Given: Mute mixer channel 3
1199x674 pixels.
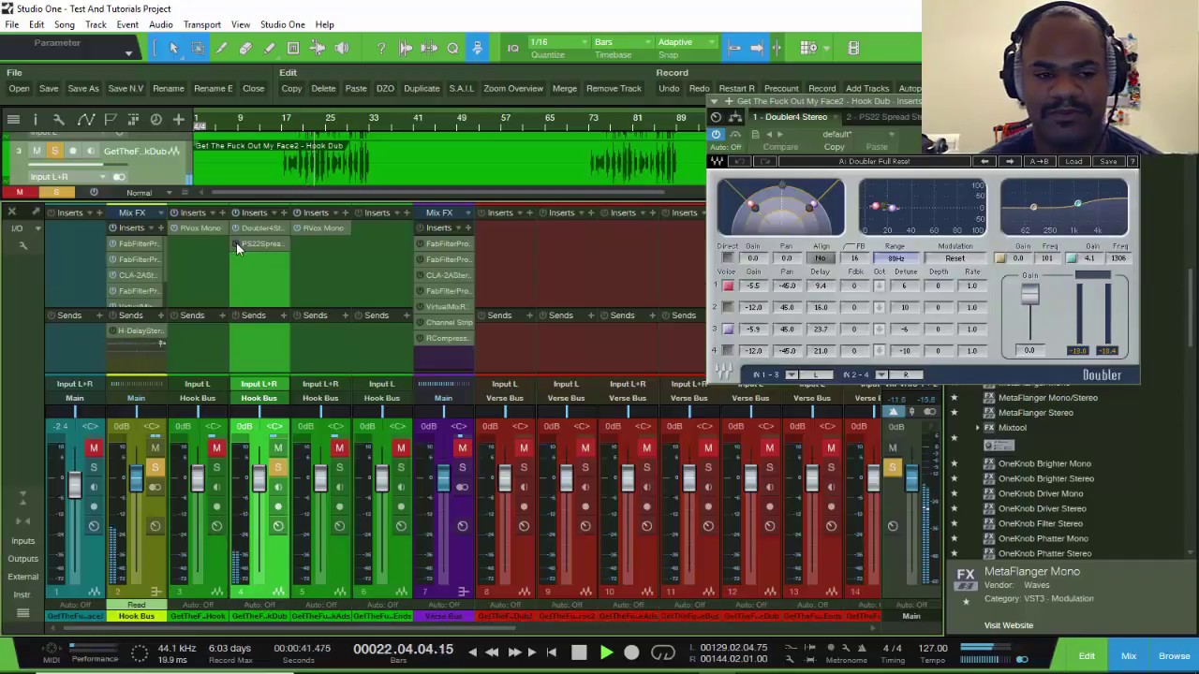Looking at the screenshot, I should pyautogui.click(x=216, y=448).
